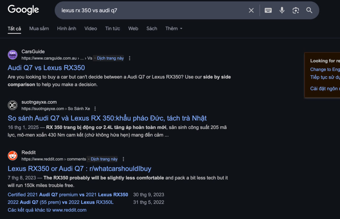The height and width of the screenshot is (219, 340).
Task: Submit search with the magnifying glass icon
Action: [x=309, y=10]
